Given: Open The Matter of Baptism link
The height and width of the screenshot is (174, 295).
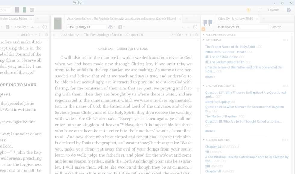Looking at the screenshot, I should [221, 116].
